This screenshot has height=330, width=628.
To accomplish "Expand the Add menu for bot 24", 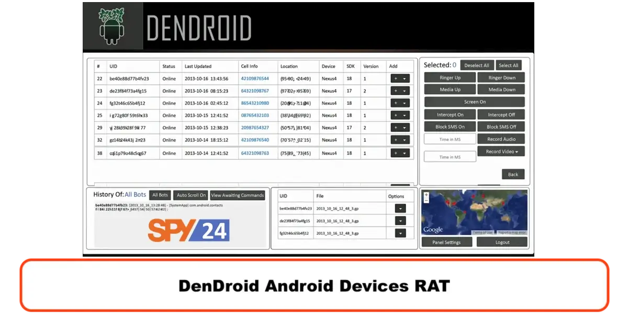I will tap(400, 103).
